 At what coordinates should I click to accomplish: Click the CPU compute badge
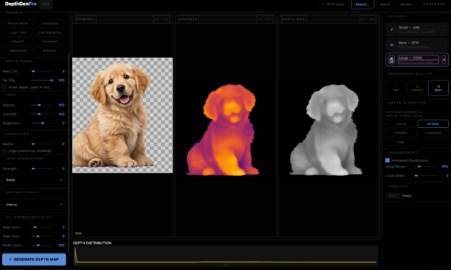coord(393,195)
